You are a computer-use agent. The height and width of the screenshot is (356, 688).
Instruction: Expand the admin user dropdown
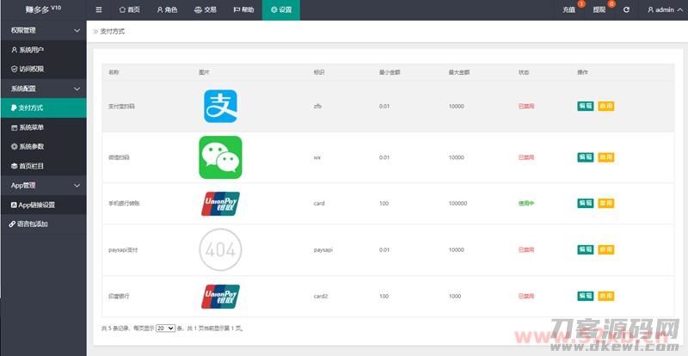664,9
